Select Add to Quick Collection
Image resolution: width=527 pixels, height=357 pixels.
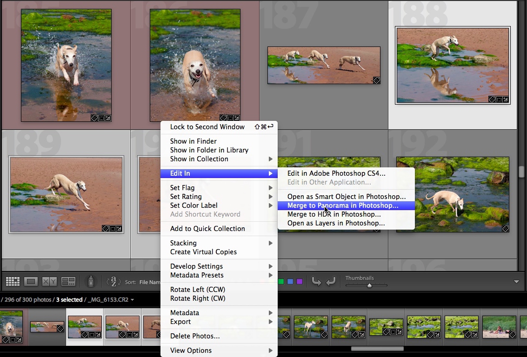207,229
